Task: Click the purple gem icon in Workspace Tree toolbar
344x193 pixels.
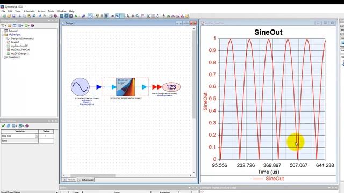Action: 32,26
